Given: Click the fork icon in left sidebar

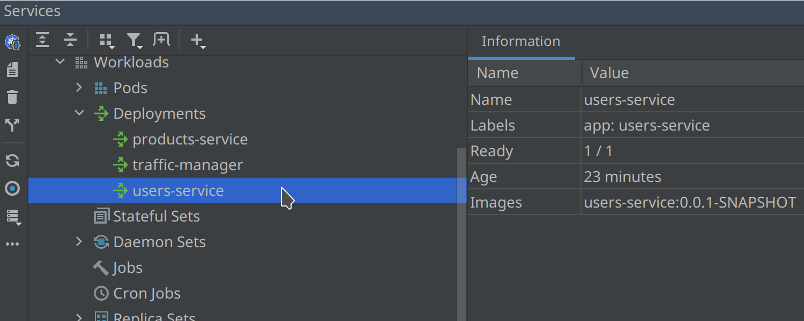Looking at the screenshot, I should [12, 125].
